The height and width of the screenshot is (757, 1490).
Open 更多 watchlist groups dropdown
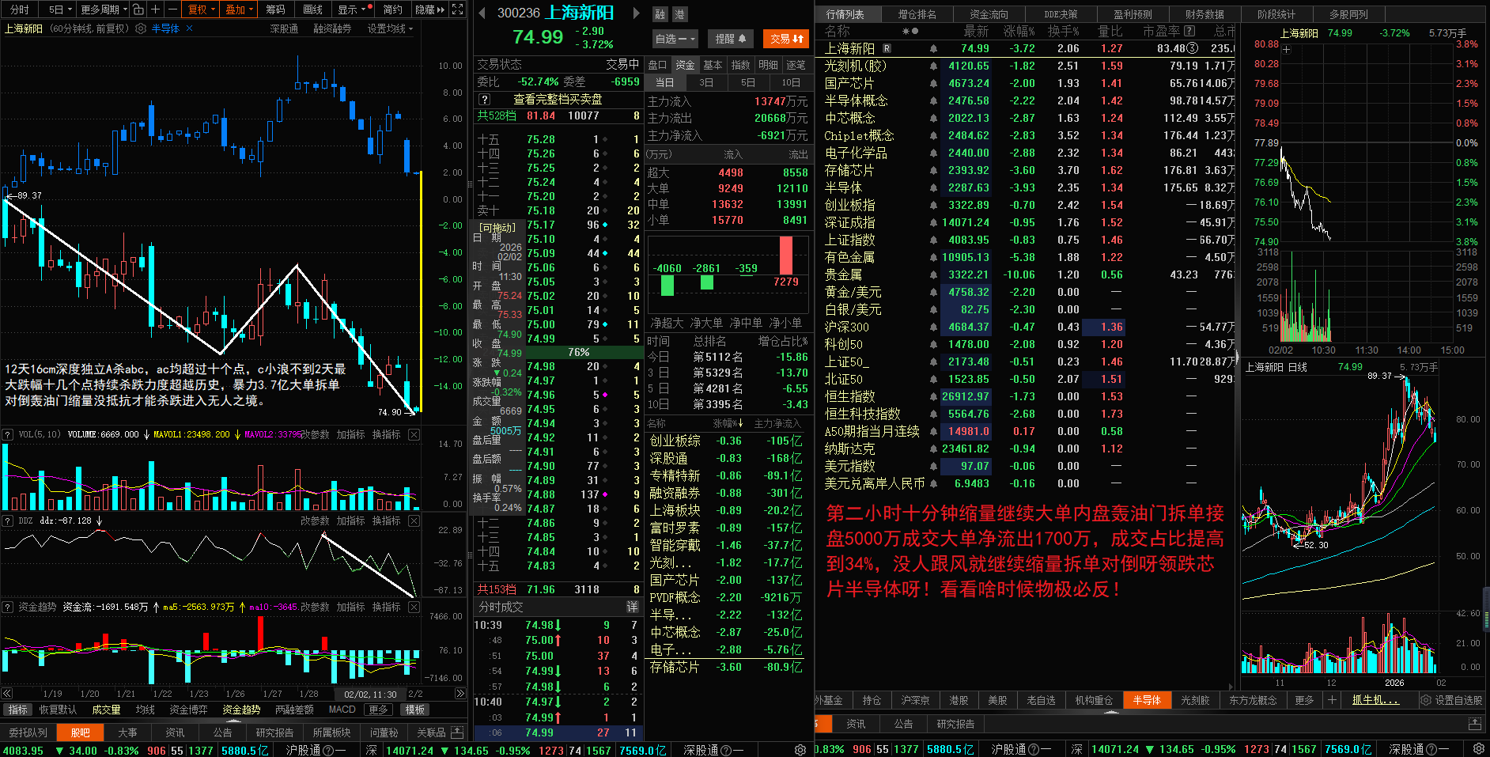1306,700
